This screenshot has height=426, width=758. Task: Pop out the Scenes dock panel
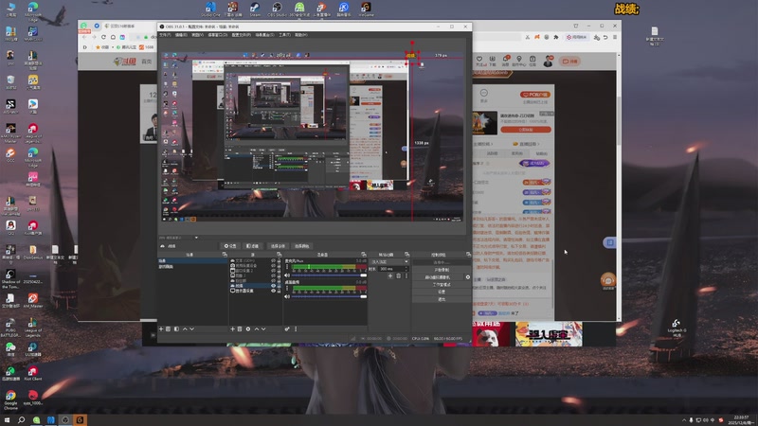pyautogui.click(x=225, y=254)
